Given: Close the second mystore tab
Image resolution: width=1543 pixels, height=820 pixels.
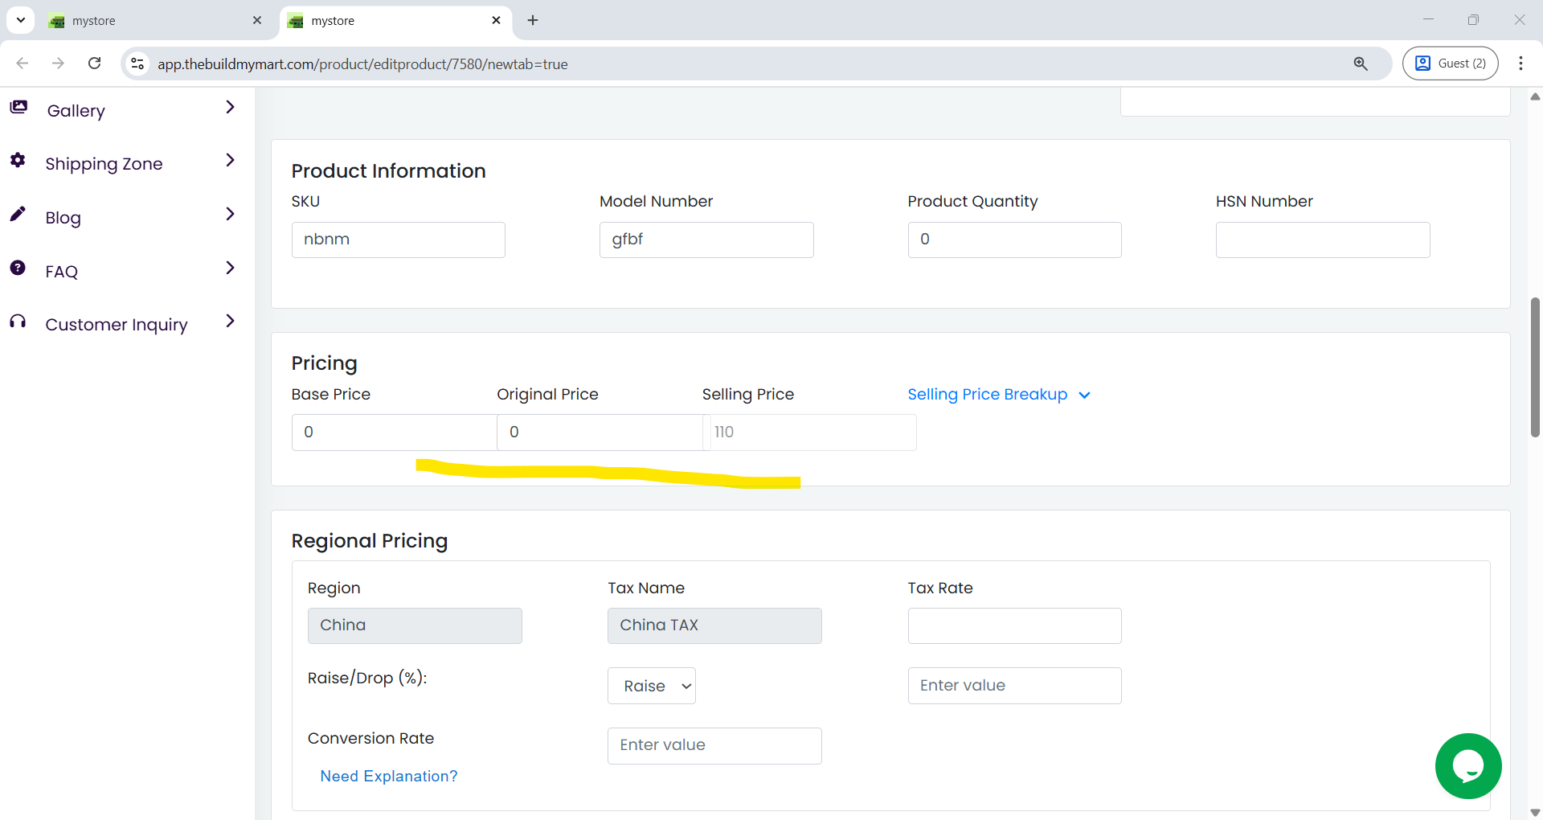Looking at the screenshot, I should (x=496, y=20).
